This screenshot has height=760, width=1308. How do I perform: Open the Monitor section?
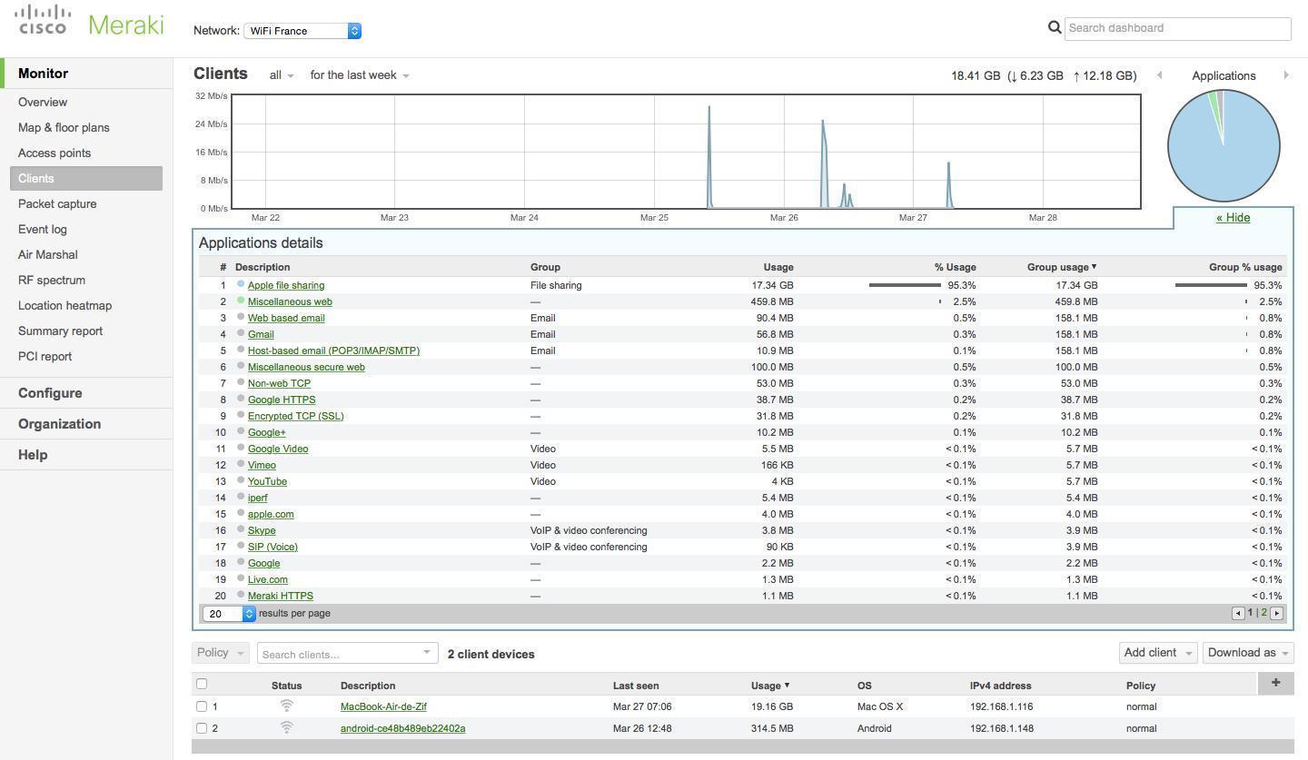pos(43,74)
